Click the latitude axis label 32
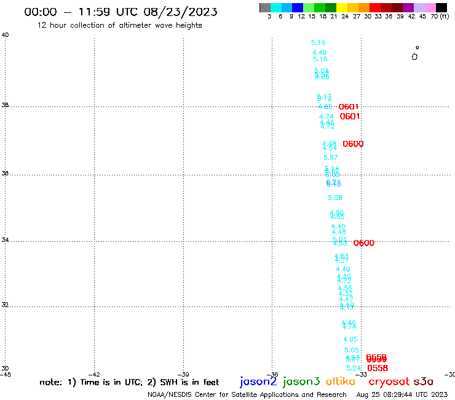The width and height of the screenshot is (455, 400). pos(5,305)
